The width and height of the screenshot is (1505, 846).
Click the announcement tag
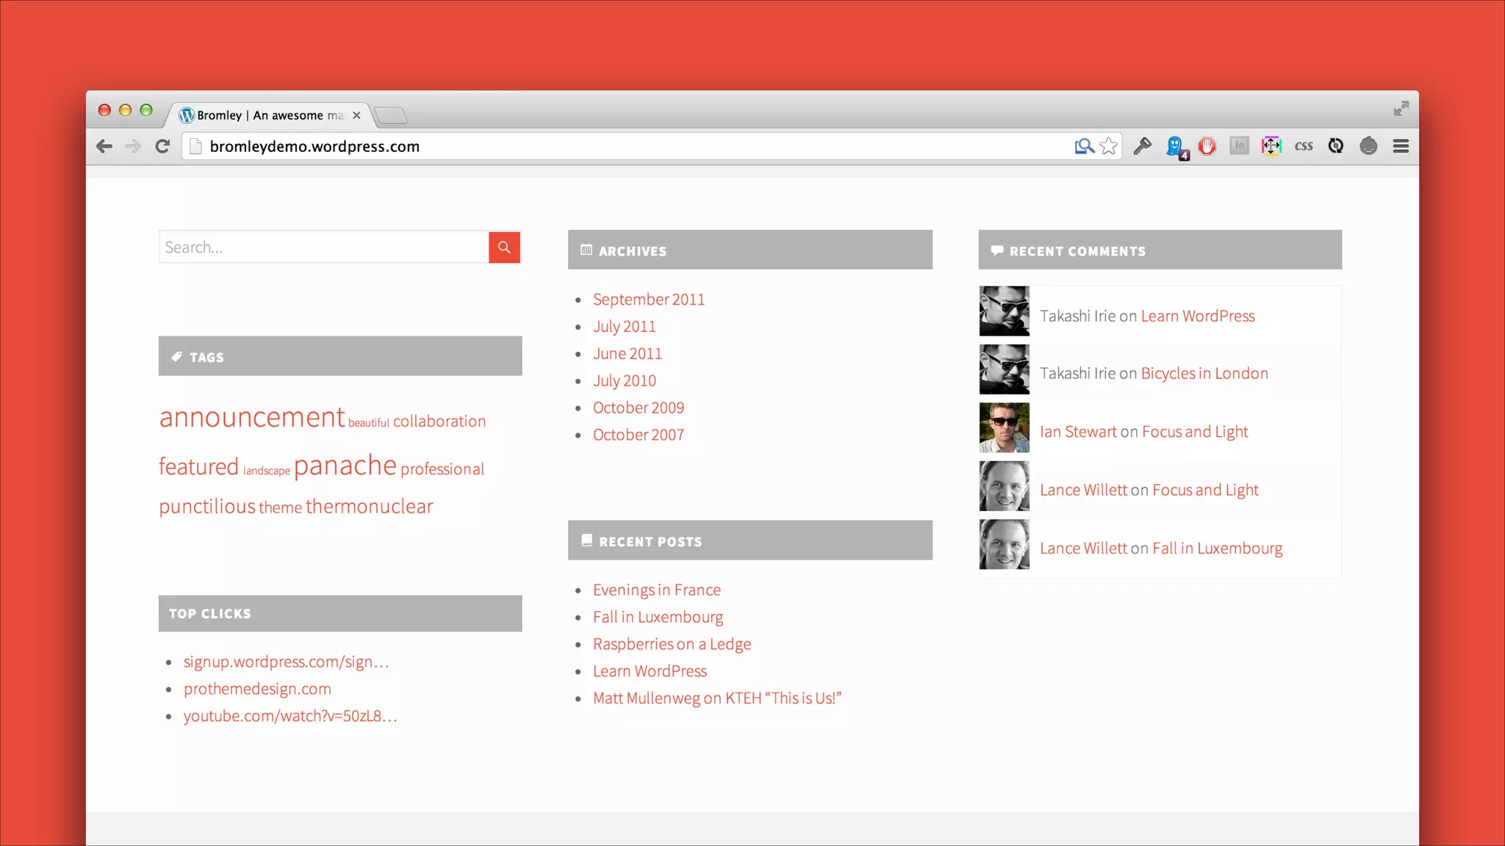pyautogui.click(x=251, y=418)
